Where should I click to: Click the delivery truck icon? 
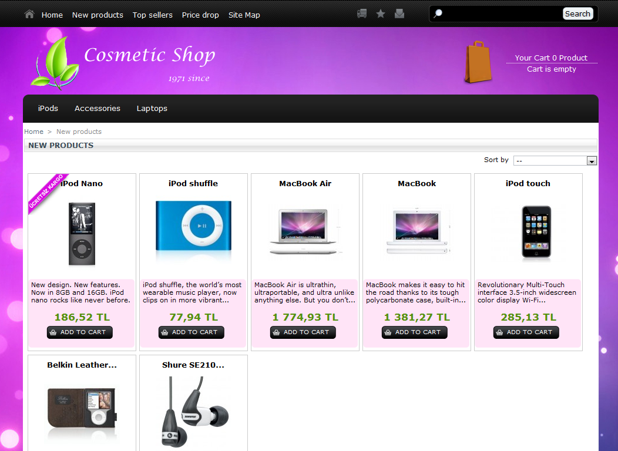click(362, 14)
